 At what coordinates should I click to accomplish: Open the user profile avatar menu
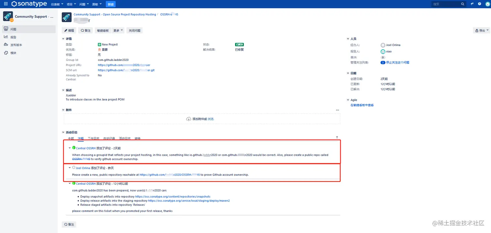[x=487, y=4]
